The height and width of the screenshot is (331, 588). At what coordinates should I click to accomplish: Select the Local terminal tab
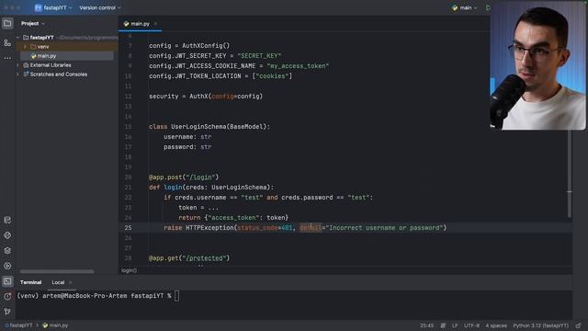tap(58, 282)
